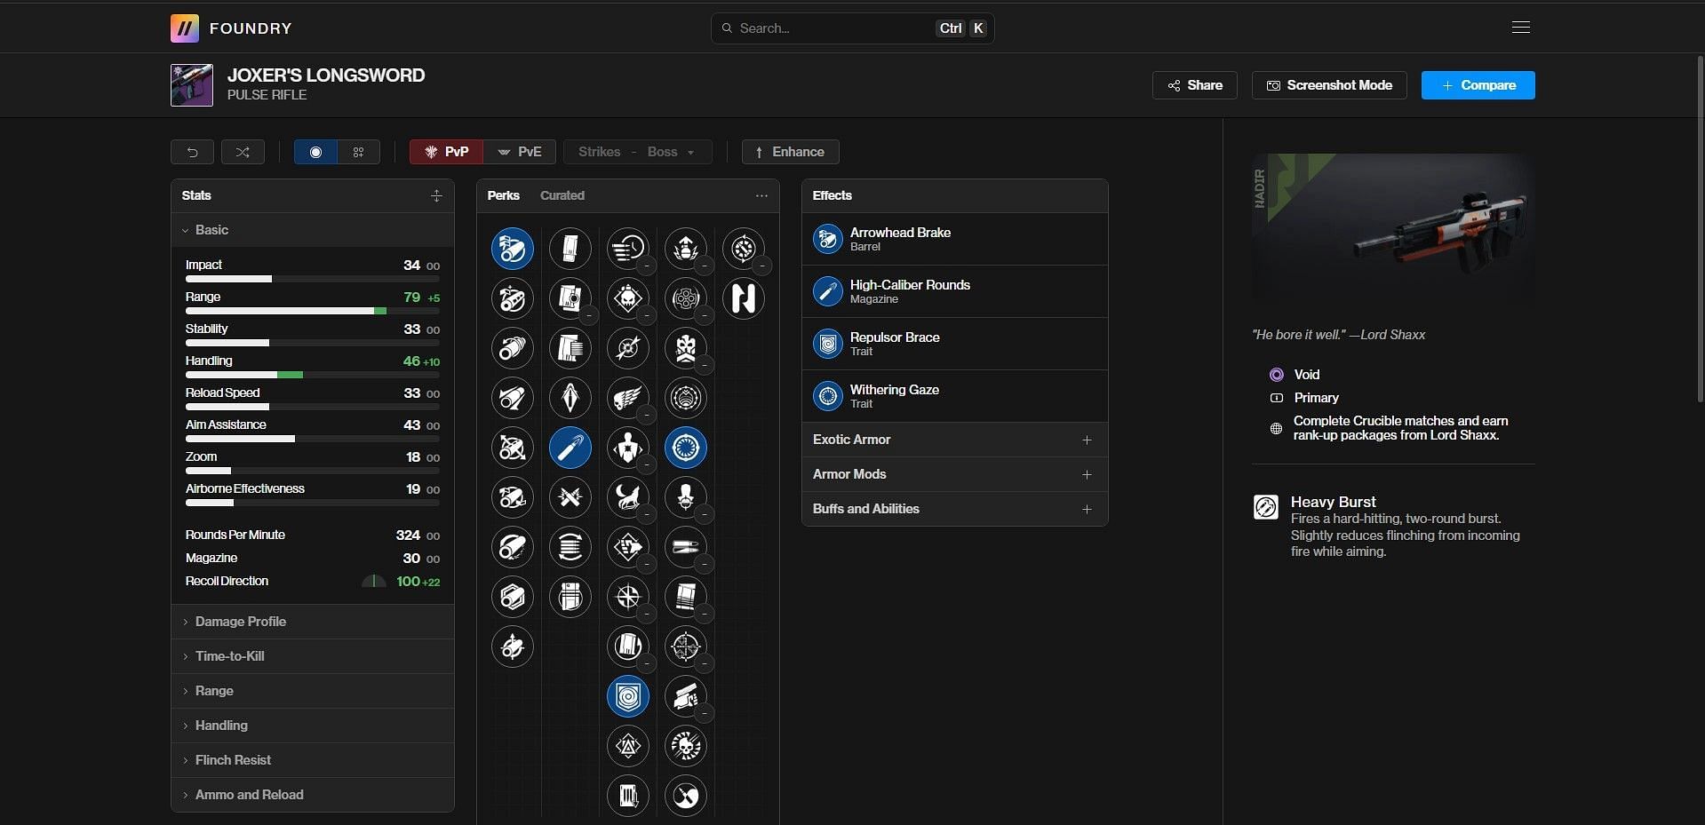Expand the Time-to-Kill section

pos(313,656)
